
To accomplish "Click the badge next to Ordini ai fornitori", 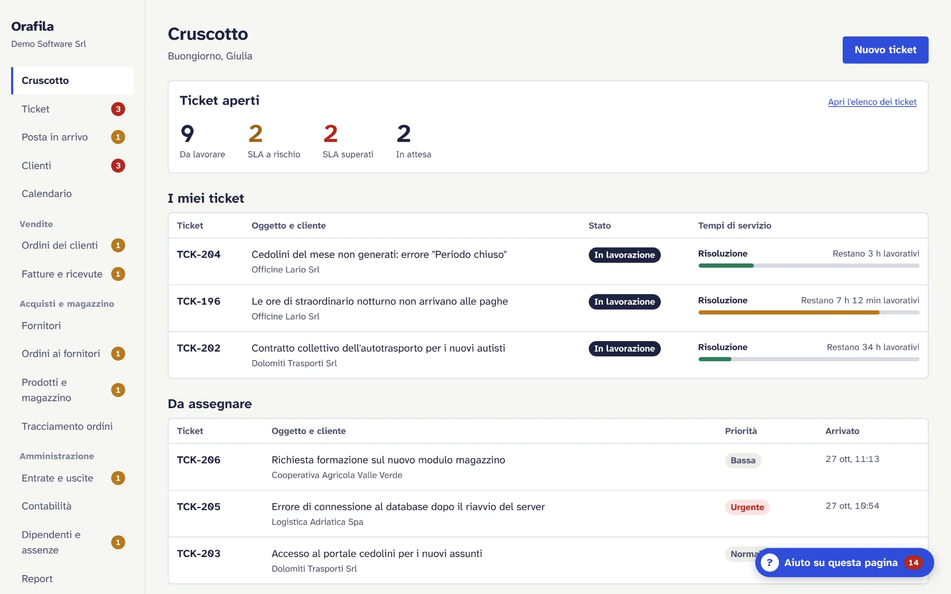I will coord(118,354).
